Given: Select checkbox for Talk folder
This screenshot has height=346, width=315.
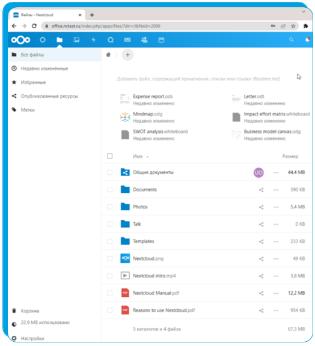Looking at the screenshot, I should [x=110, y=224].
